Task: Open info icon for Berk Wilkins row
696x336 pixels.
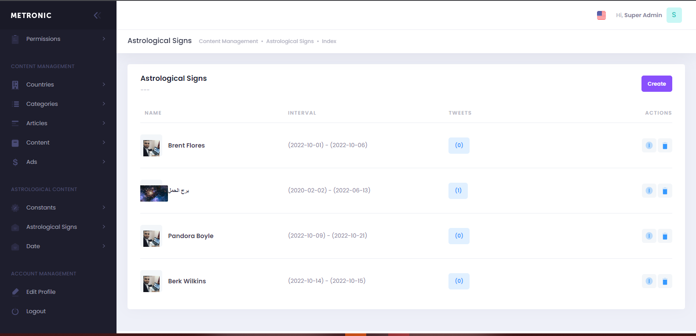Action: pos(649,281)
